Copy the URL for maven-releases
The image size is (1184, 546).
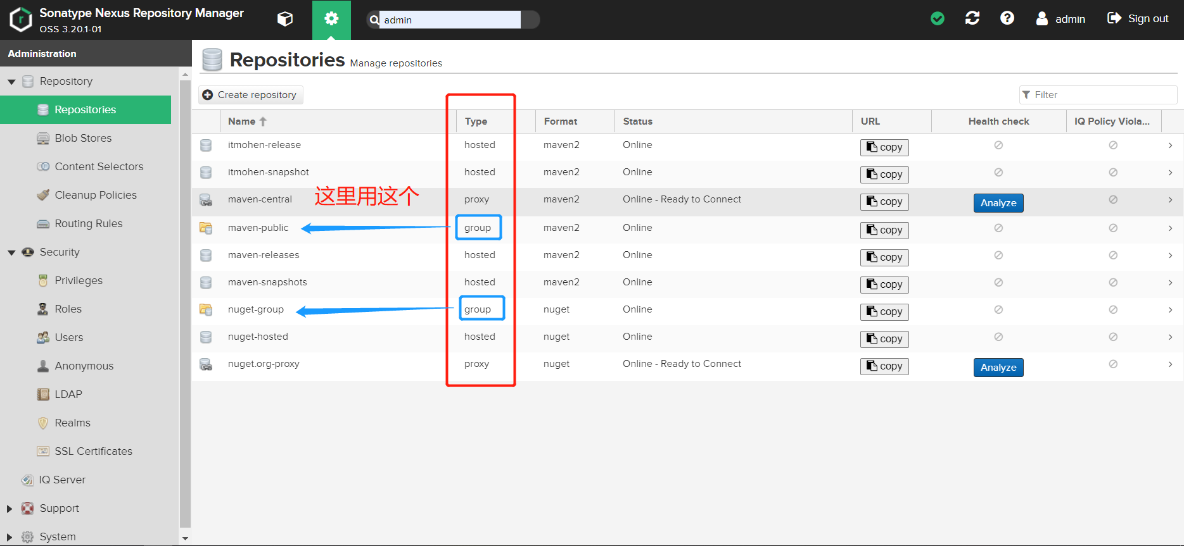(884, 257)
